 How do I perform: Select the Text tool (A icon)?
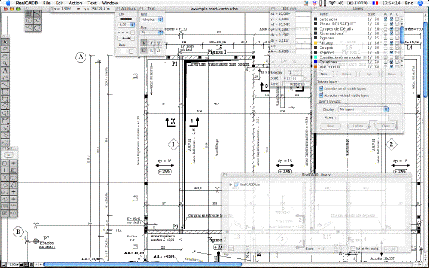point(5,71)
